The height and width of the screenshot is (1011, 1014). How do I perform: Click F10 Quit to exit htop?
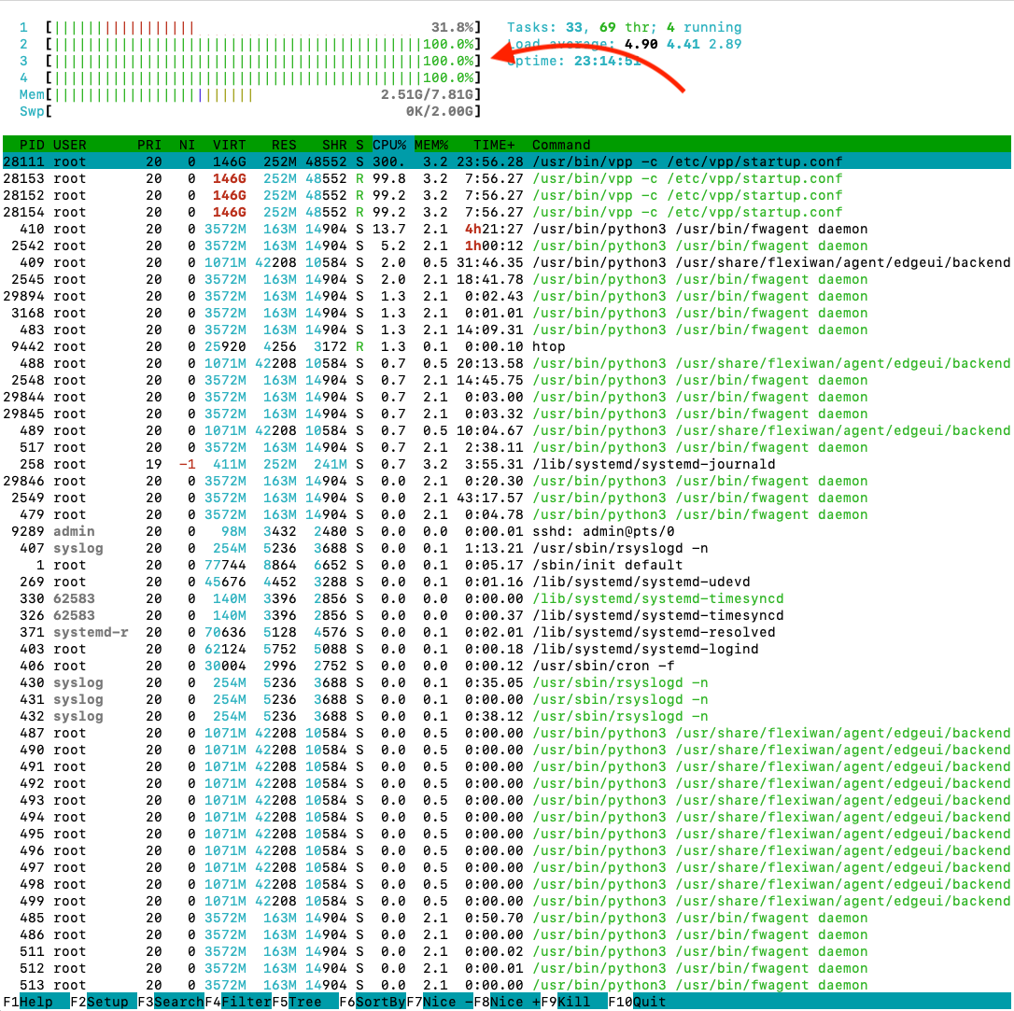pyautogui.click(x=642, y=1002)
